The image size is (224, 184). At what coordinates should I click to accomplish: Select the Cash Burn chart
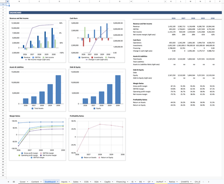tap(97, 41)
